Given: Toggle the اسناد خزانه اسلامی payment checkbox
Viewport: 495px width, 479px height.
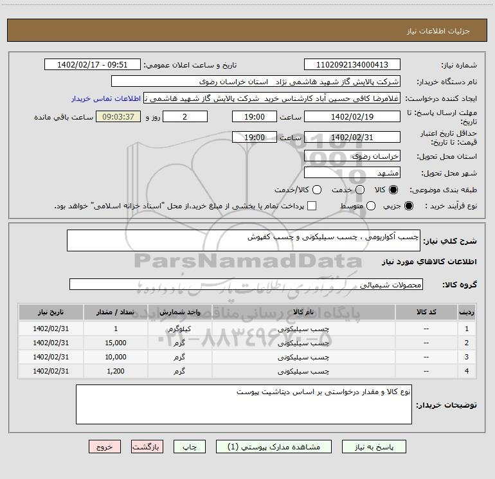Looking at the screenshot, I should (x=312, y=206).
